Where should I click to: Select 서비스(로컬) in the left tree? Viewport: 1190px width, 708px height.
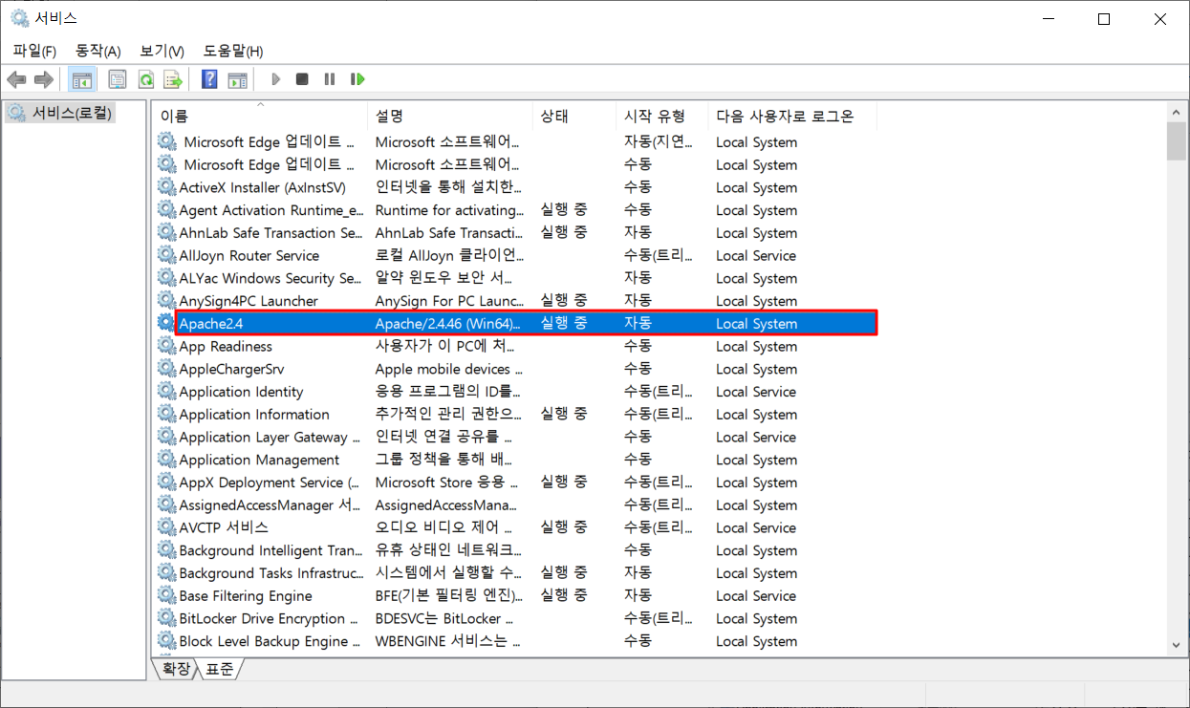(73, 113)
